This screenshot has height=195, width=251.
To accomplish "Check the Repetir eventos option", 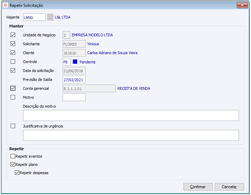I will tap(13, 156).
